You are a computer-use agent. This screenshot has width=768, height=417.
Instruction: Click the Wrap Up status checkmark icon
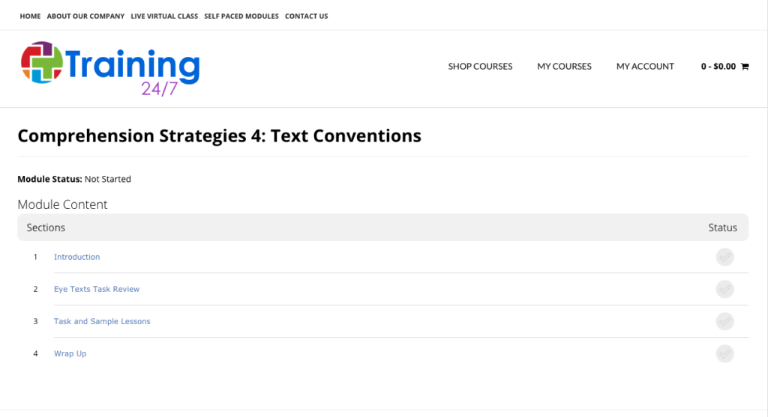pyautogui.click(x=724, y=353)
